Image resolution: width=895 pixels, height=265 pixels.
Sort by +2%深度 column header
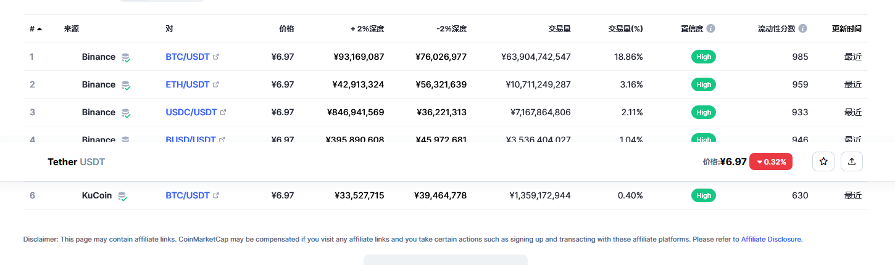coord(367,28)
